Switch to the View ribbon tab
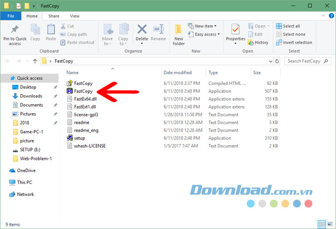The image size is (336, 229). [x=75, y=16]
